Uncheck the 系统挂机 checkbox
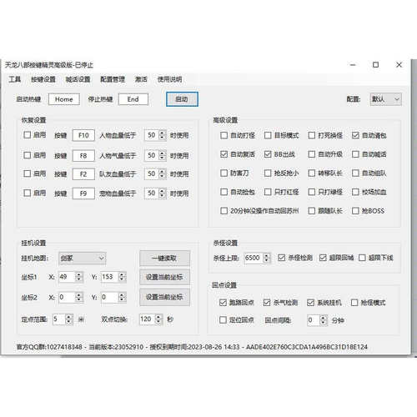Image resolution: width=417 pixels, height=417 pixels. click(310, 303)
